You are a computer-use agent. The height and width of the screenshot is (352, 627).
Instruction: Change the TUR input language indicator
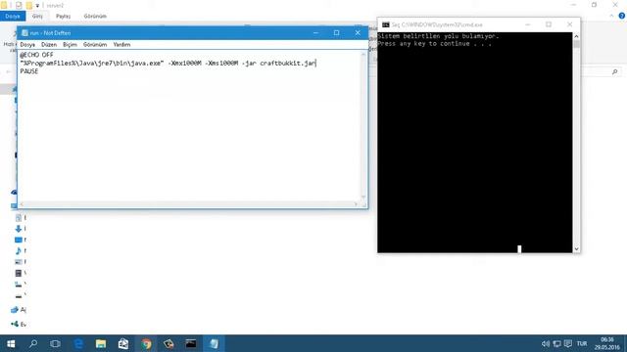[x=582, y=343]
